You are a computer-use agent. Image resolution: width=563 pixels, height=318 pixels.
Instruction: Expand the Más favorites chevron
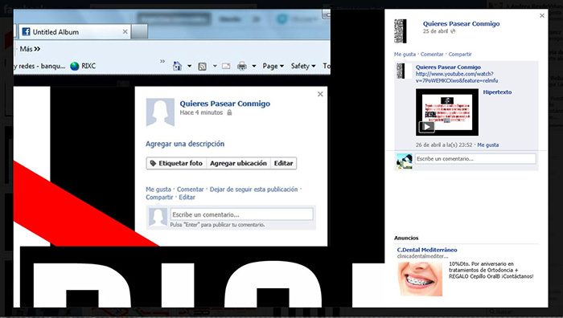37,49
